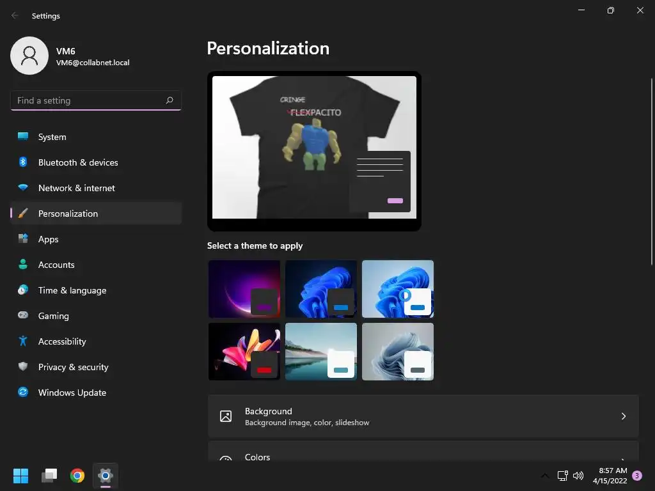Click the Accounts person icon
655x491 pixels.
click(x=23, y=264)
